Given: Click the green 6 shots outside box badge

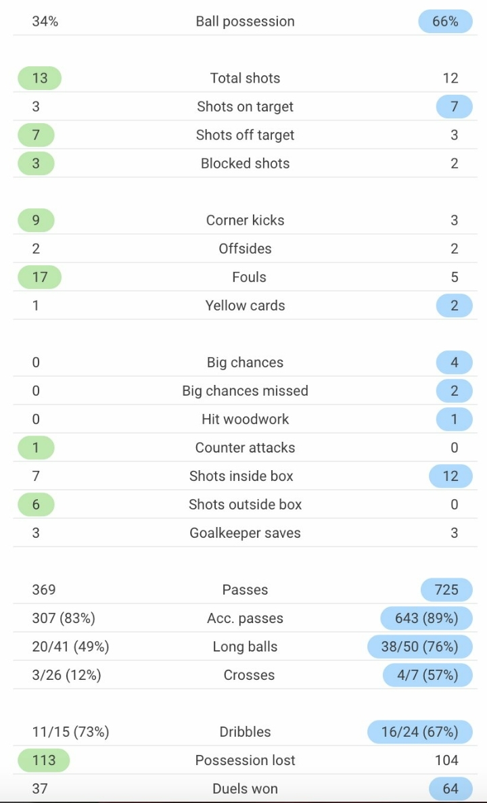Looking at the screenshot, I should pos(36,505).
